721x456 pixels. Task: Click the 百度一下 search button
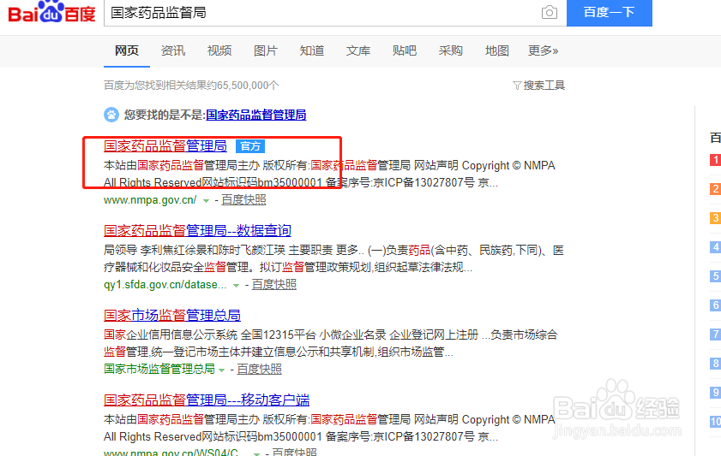[610, 12]
